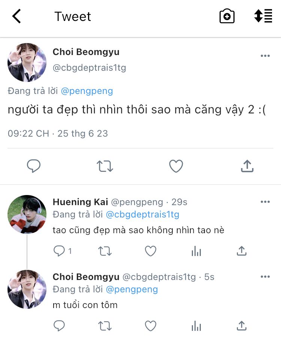Tap the back arrow in the header
This screenshot has height=338, width=281.
(16, 16)
